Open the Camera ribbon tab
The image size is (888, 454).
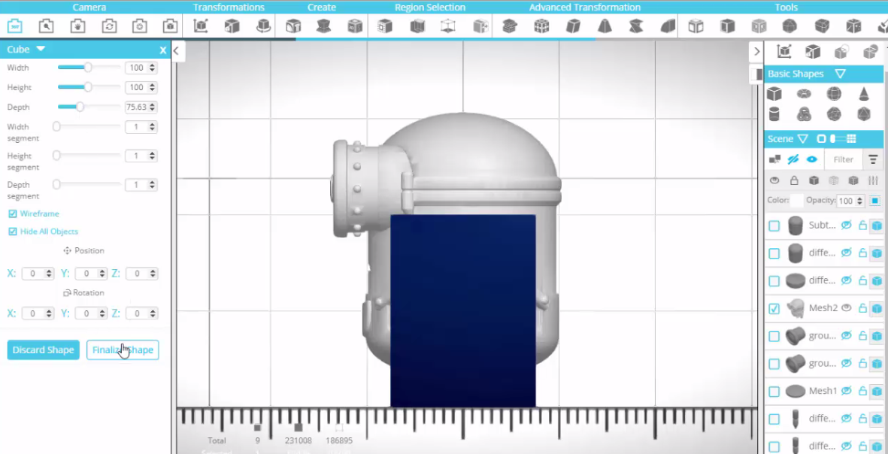[89, 8]
